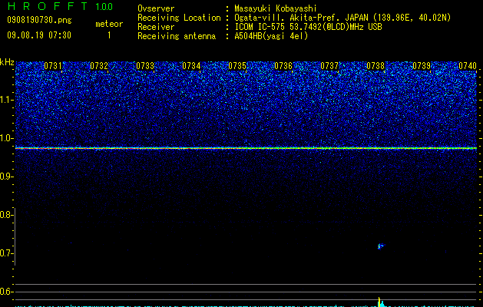The height and width of the screenshot is (307, 483).
Task: Click the meteor echo blob near 0.7 kHz
Action: tap(381, 246)
